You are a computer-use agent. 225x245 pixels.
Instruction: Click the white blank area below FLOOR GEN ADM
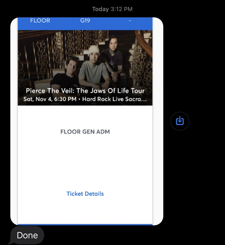click(85, 163)
